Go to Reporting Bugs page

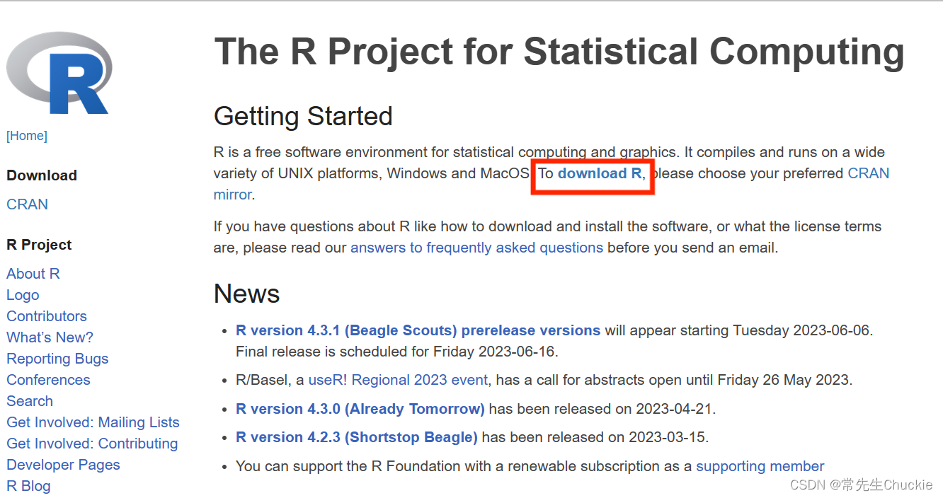pyautogui.click(x=57, y=359)
